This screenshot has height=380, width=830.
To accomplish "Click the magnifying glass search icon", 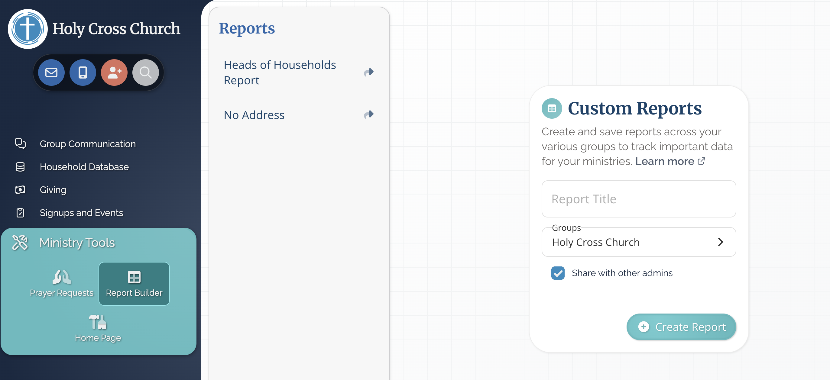I will pos(145,72).
